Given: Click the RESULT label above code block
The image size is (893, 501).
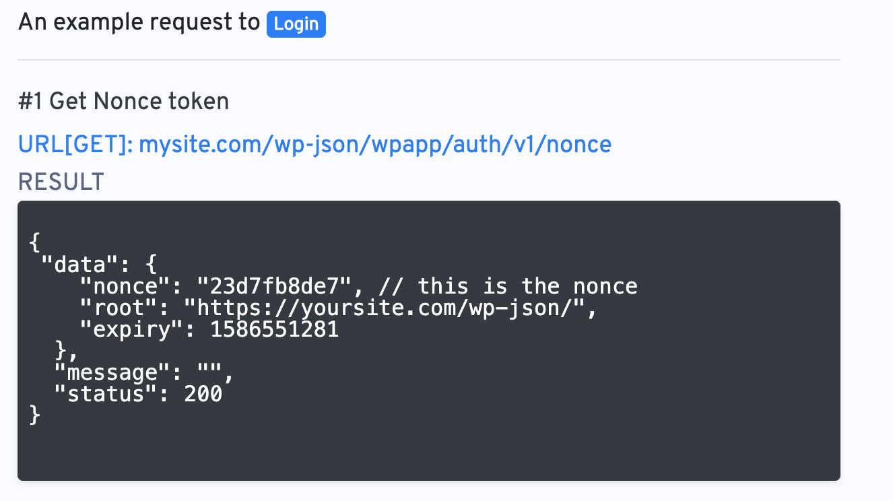Looking at the screenshot, I should 61,182.
